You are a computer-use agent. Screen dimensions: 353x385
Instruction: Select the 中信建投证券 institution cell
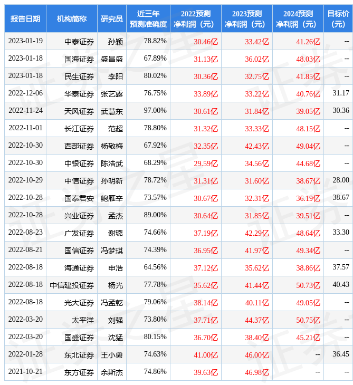(72, 285)
